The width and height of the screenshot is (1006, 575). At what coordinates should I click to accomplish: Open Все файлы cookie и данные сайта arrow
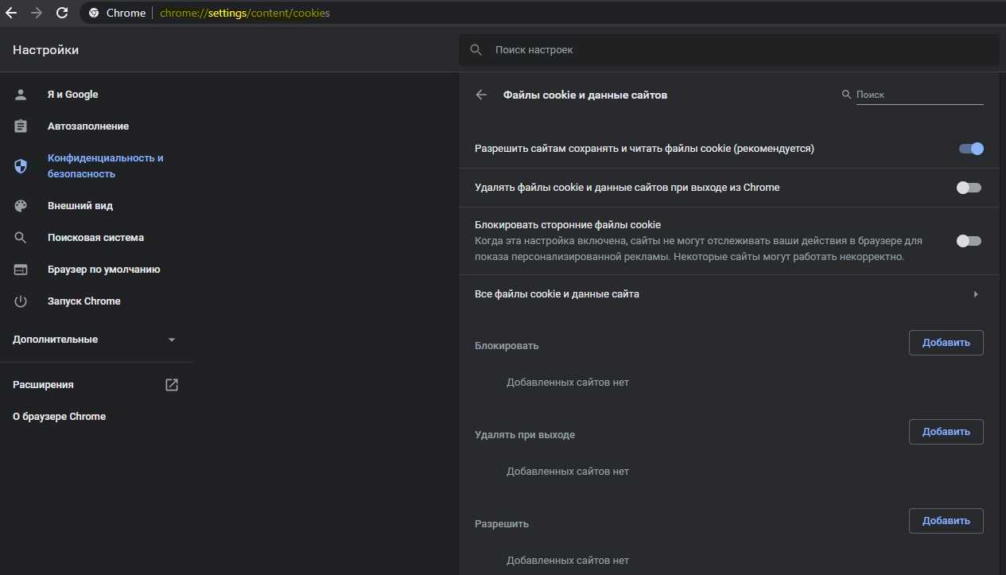[x=976, y=294]
